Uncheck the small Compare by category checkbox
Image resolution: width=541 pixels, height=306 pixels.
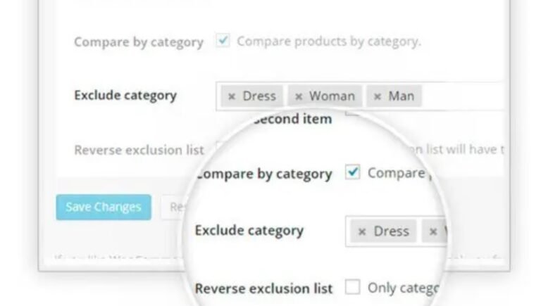(x=223, y=41)
